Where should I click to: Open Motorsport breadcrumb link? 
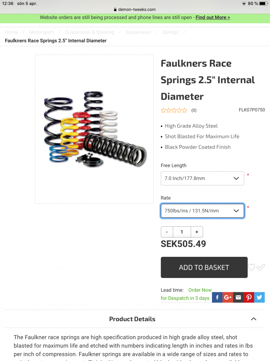pyautogui.click(x=42, y=32)
